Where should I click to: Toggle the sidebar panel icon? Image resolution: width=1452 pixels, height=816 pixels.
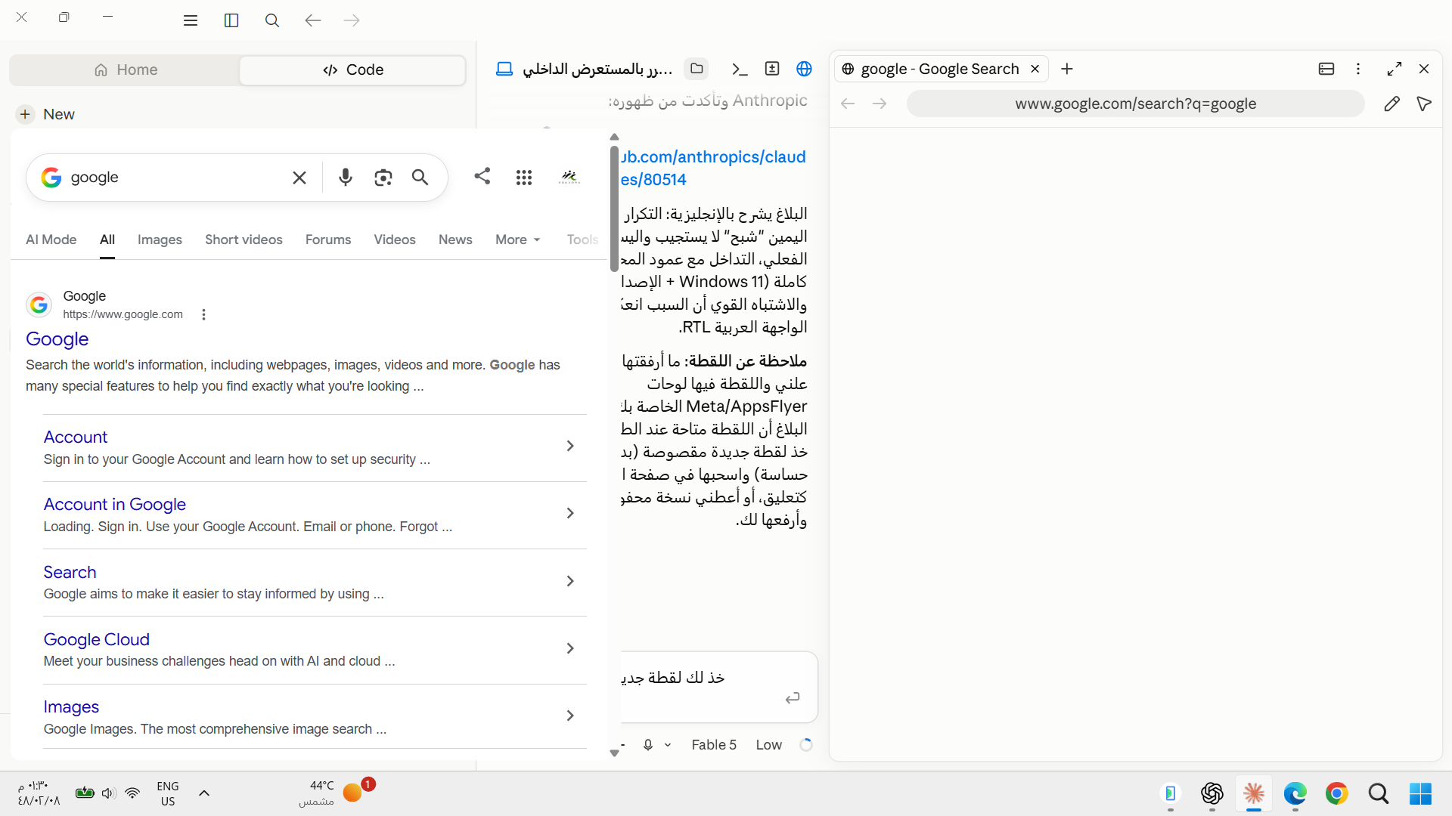pyautogui.click(x=231, y=20)
